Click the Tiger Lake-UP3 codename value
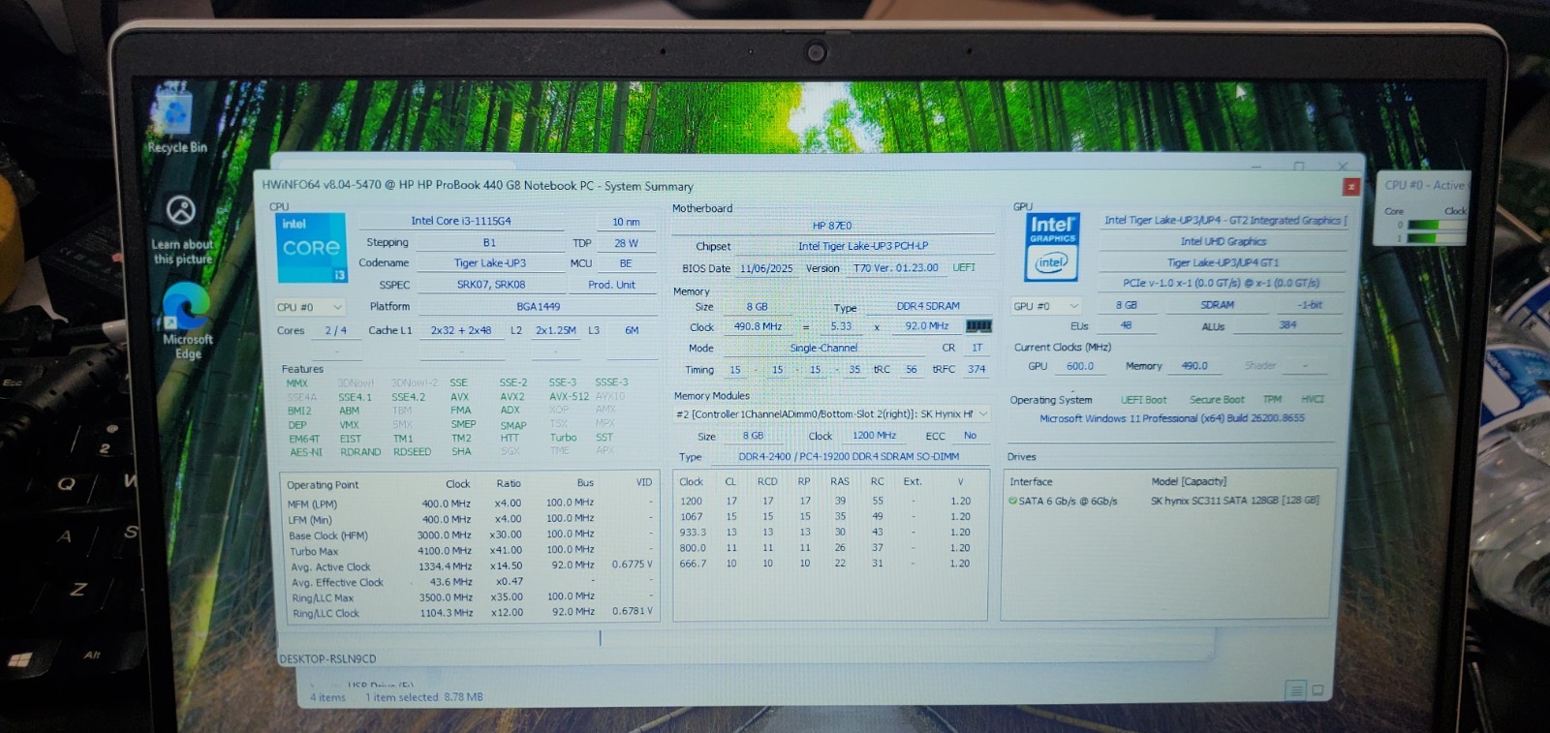Image resolution: width=1550 pixels, height=733 pixels. (490, 263)
